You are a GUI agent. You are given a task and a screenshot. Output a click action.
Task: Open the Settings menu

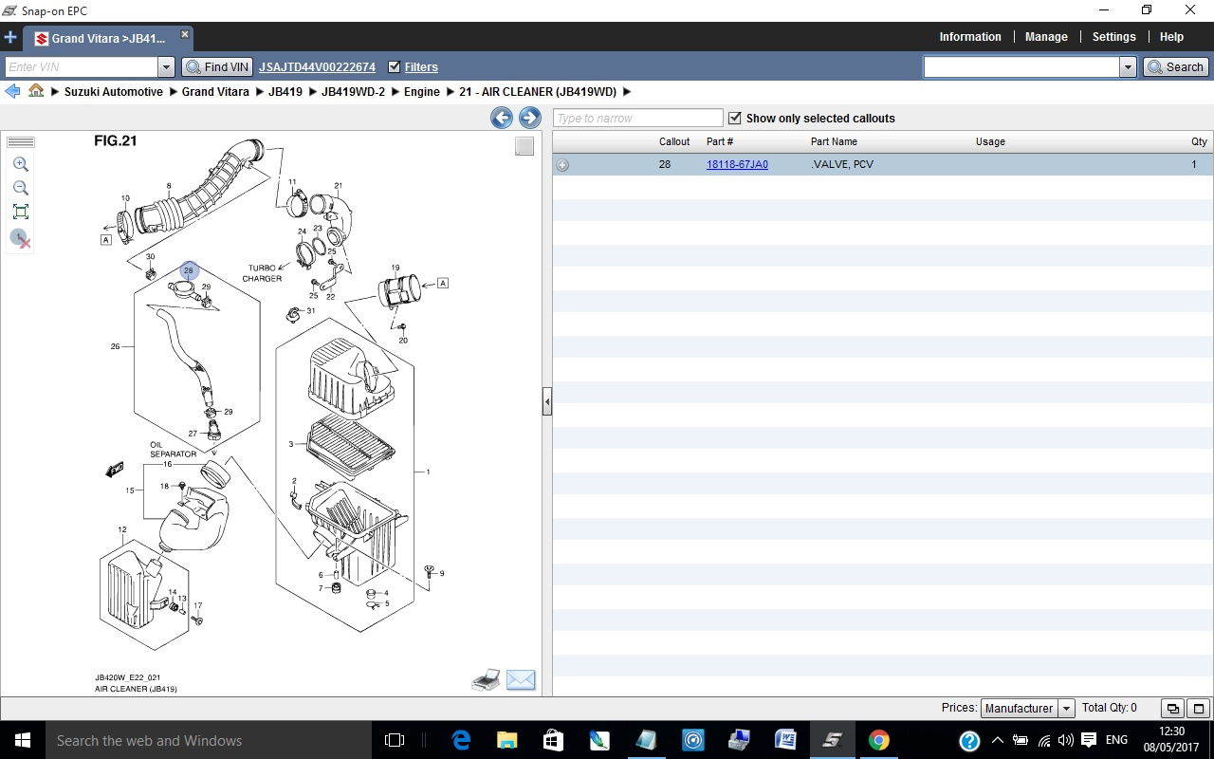pyautogui.click(x=1113, y=37)
